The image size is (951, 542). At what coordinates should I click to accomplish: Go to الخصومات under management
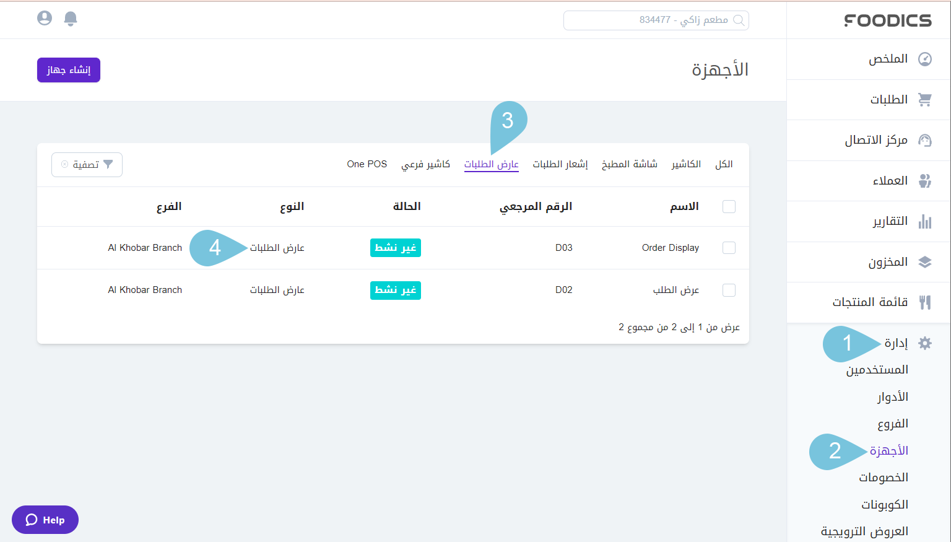tap(884, 478)
